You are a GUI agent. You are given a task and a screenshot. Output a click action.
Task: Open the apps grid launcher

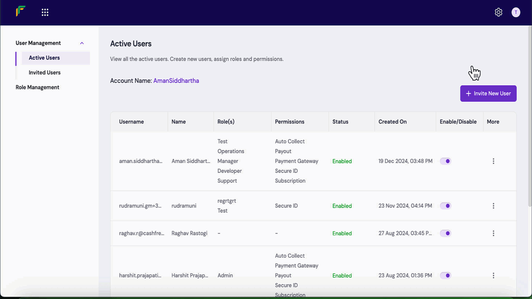tap(45, 12)
